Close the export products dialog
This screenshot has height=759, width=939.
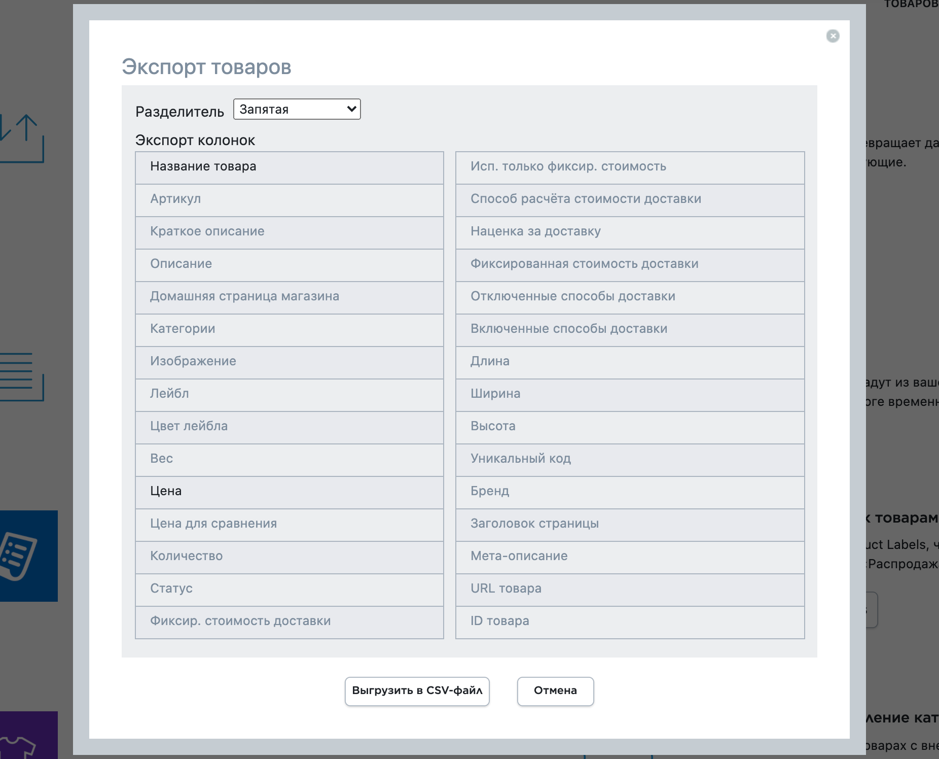[833, 36]
